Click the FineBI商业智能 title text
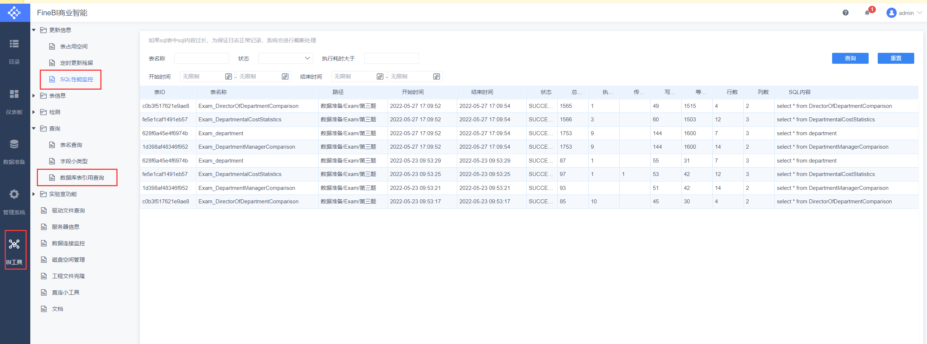The height and width of the screenshot is (344, 927). coord(62,13)
